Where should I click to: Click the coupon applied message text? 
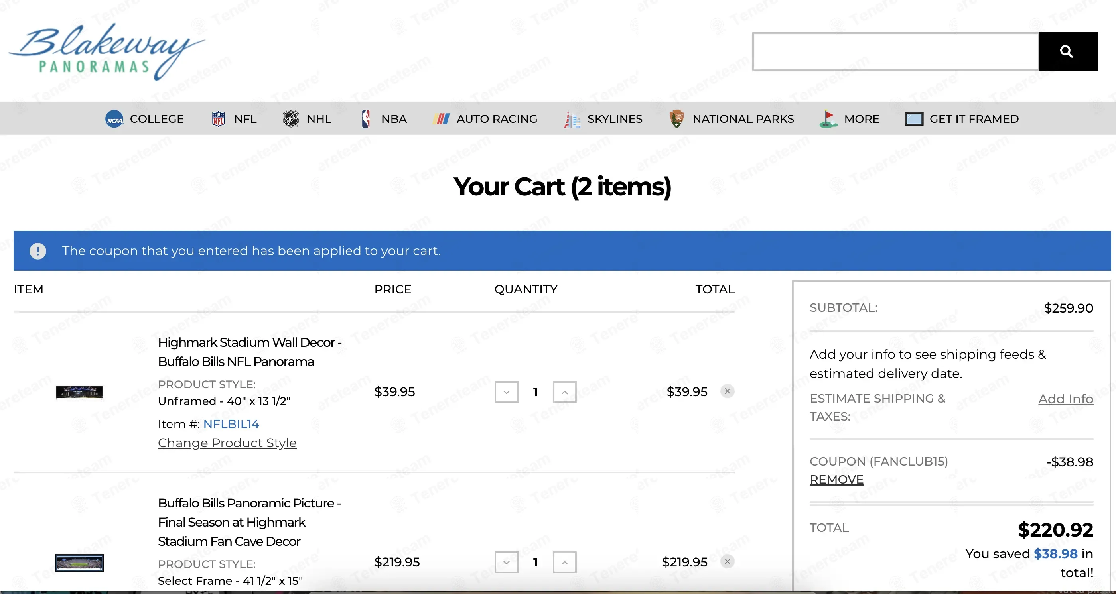coord(251,251)
